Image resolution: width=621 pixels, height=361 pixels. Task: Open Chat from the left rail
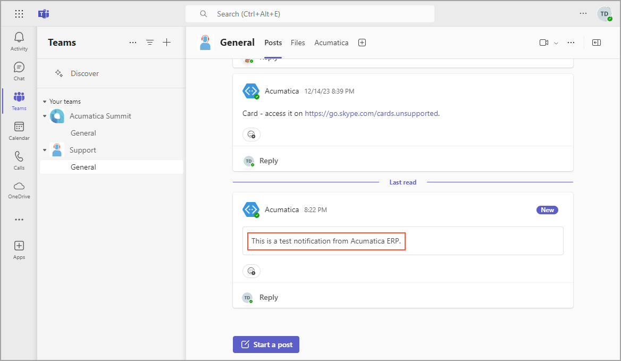[19, 71]
